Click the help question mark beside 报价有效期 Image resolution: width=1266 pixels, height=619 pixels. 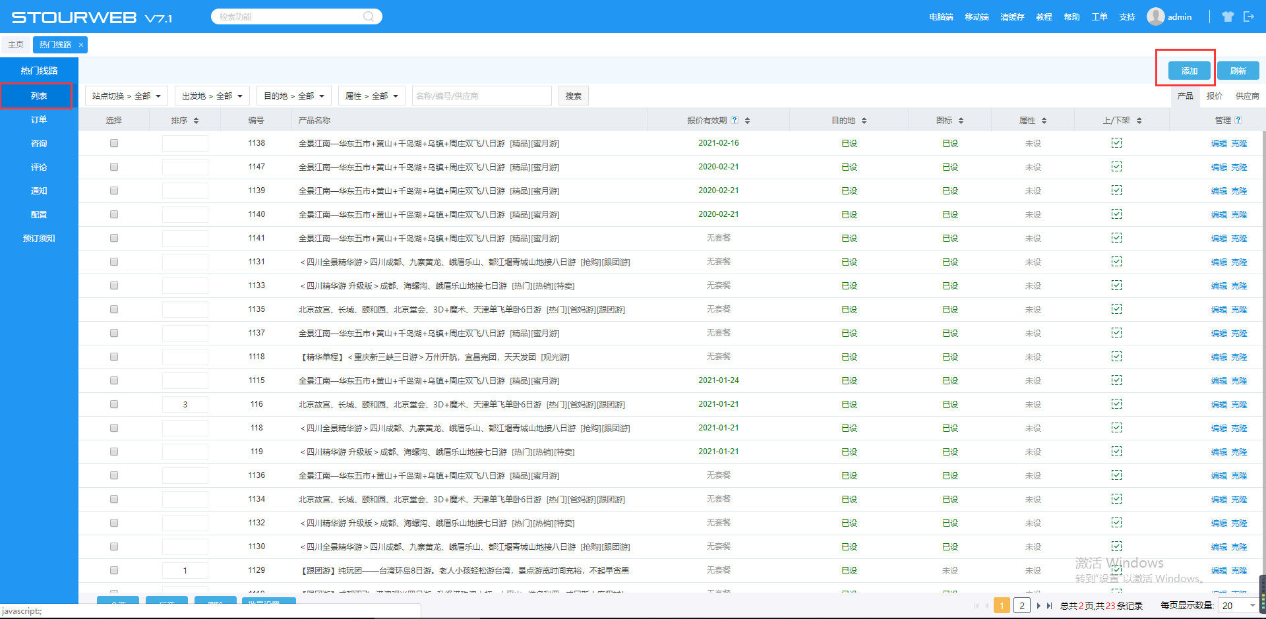[735, 120]
